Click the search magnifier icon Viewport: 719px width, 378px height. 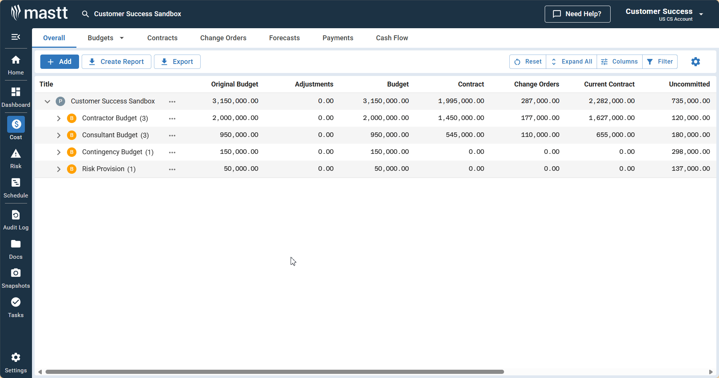click(x=85, y=14)
